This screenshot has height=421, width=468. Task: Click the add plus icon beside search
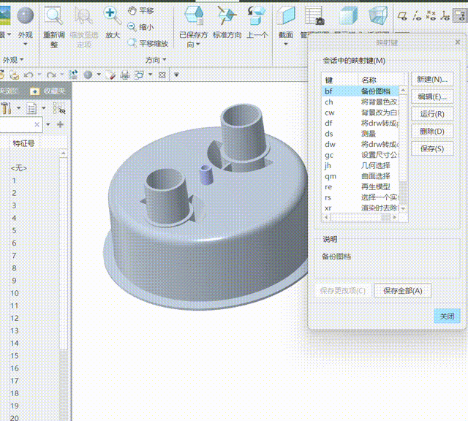click(x=60, y=124)
